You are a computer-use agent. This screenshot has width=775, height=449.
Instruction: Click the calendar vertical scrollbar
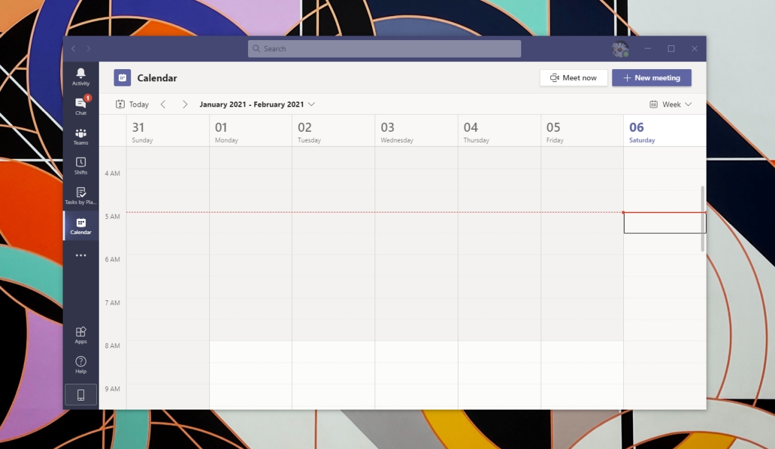(x=703, y=219)
